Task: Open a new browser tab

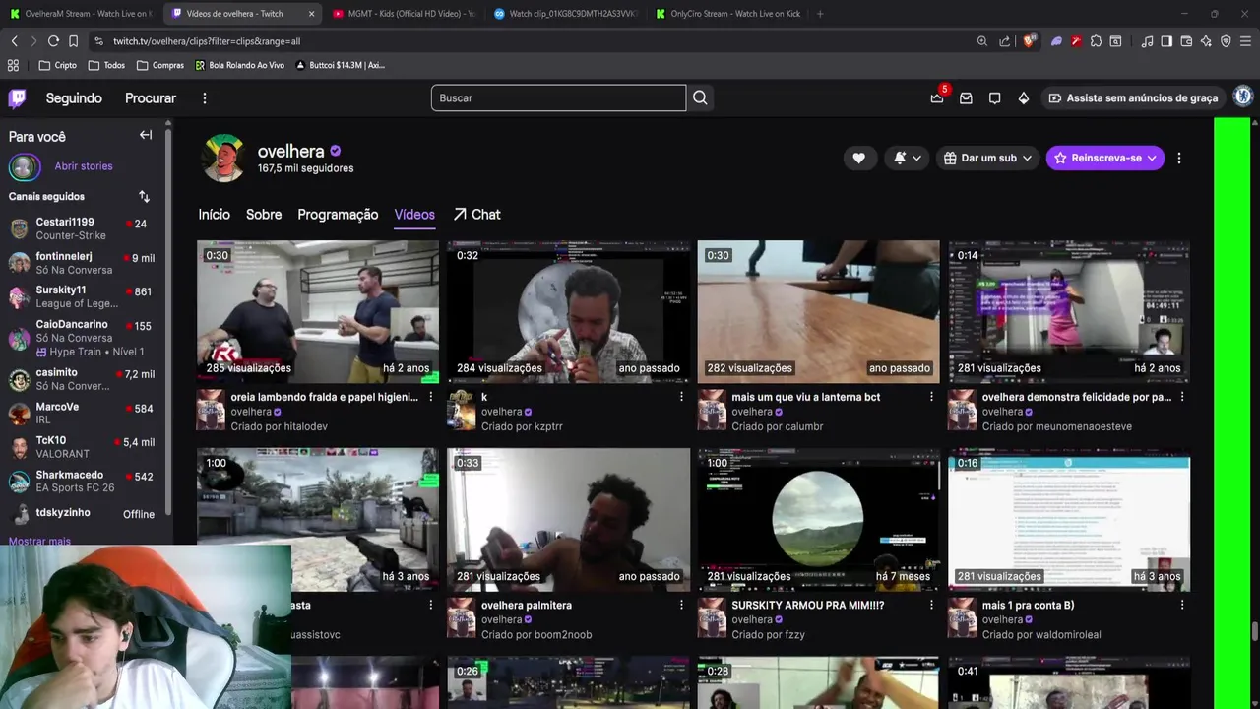Action: (820, 14)
